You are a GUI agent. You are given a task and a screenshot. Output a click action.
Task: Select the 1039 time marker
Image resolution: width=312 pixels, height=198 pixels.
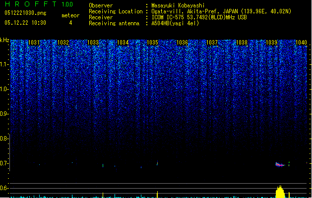272,43
